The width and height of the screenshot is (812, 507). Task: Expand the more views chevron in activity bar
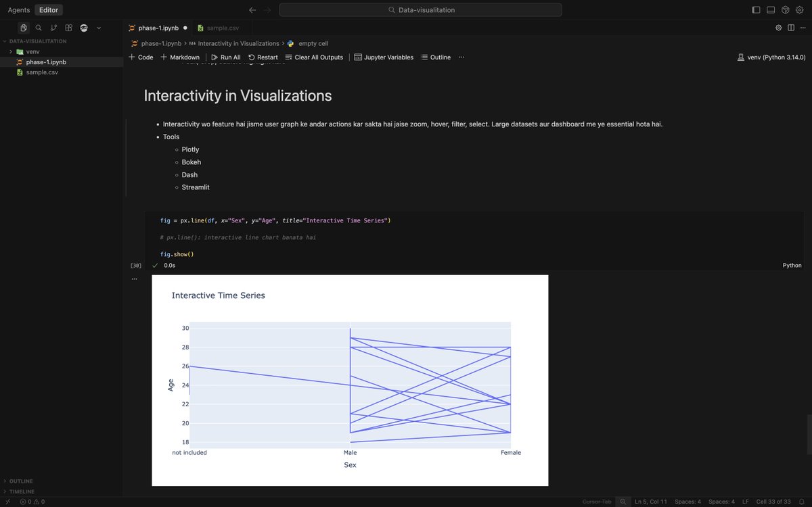pos(99,28)
